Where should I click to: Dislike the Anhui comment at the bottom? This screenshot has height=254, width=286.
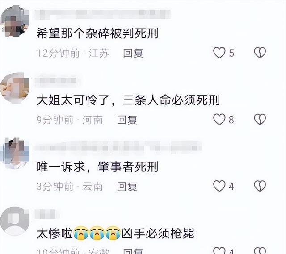tap(260, 251)
